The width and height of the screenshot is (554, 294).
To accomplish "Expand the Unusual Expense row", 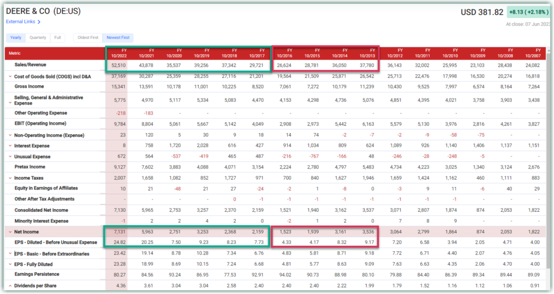I will 10,156.
